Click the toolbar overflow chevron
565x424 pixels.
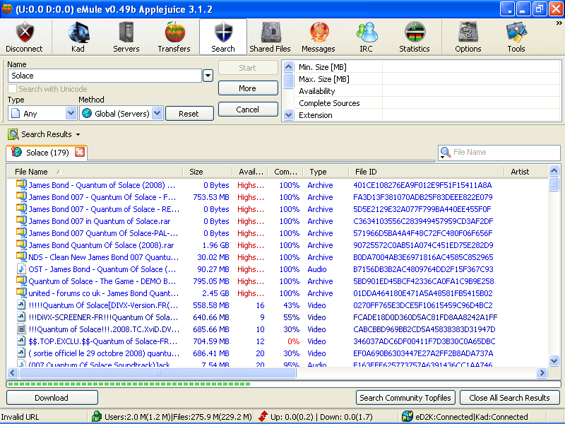point(559,23)
